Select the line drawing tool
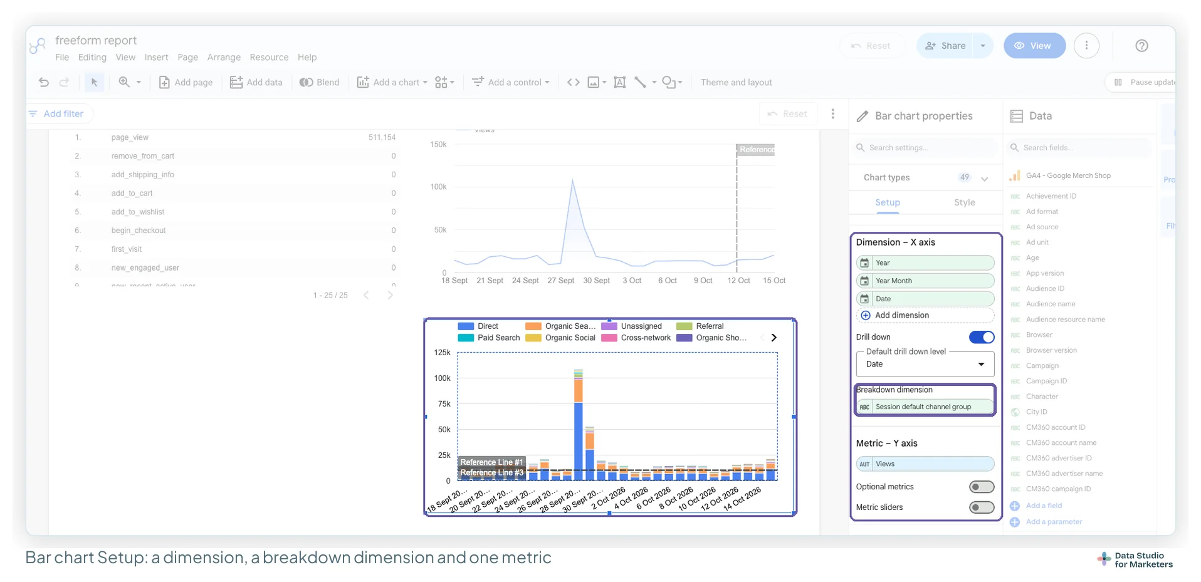The image size is (1201, 582). tap(640, 82)
